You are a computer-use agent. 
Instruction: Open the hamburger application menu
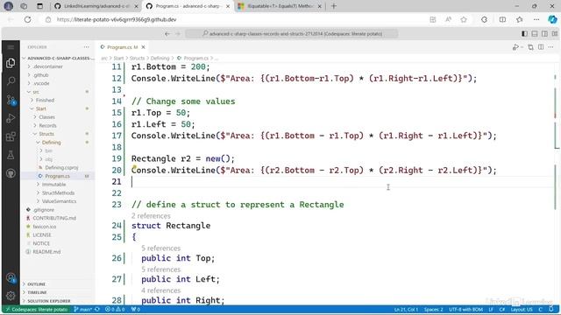tap(11, 47)
